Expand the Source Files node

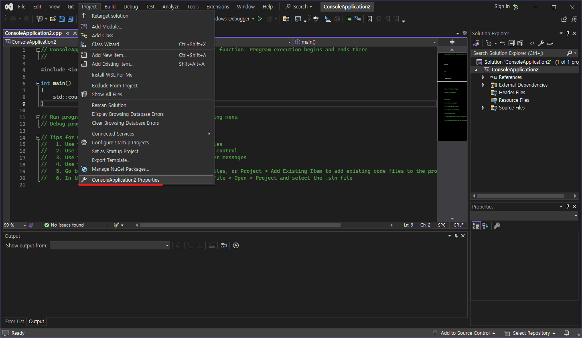(483, 108)
